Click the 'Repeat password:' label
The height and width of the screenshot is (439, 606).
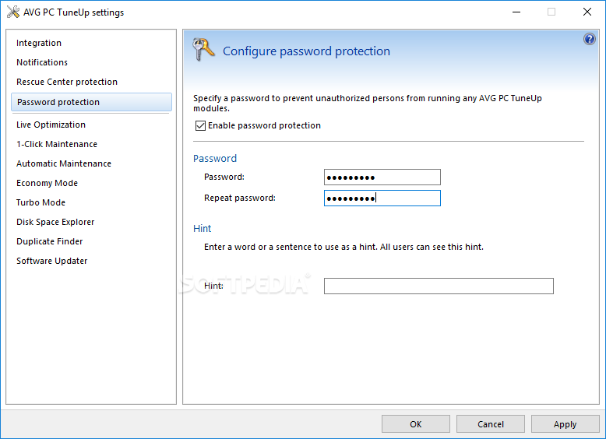240,198
